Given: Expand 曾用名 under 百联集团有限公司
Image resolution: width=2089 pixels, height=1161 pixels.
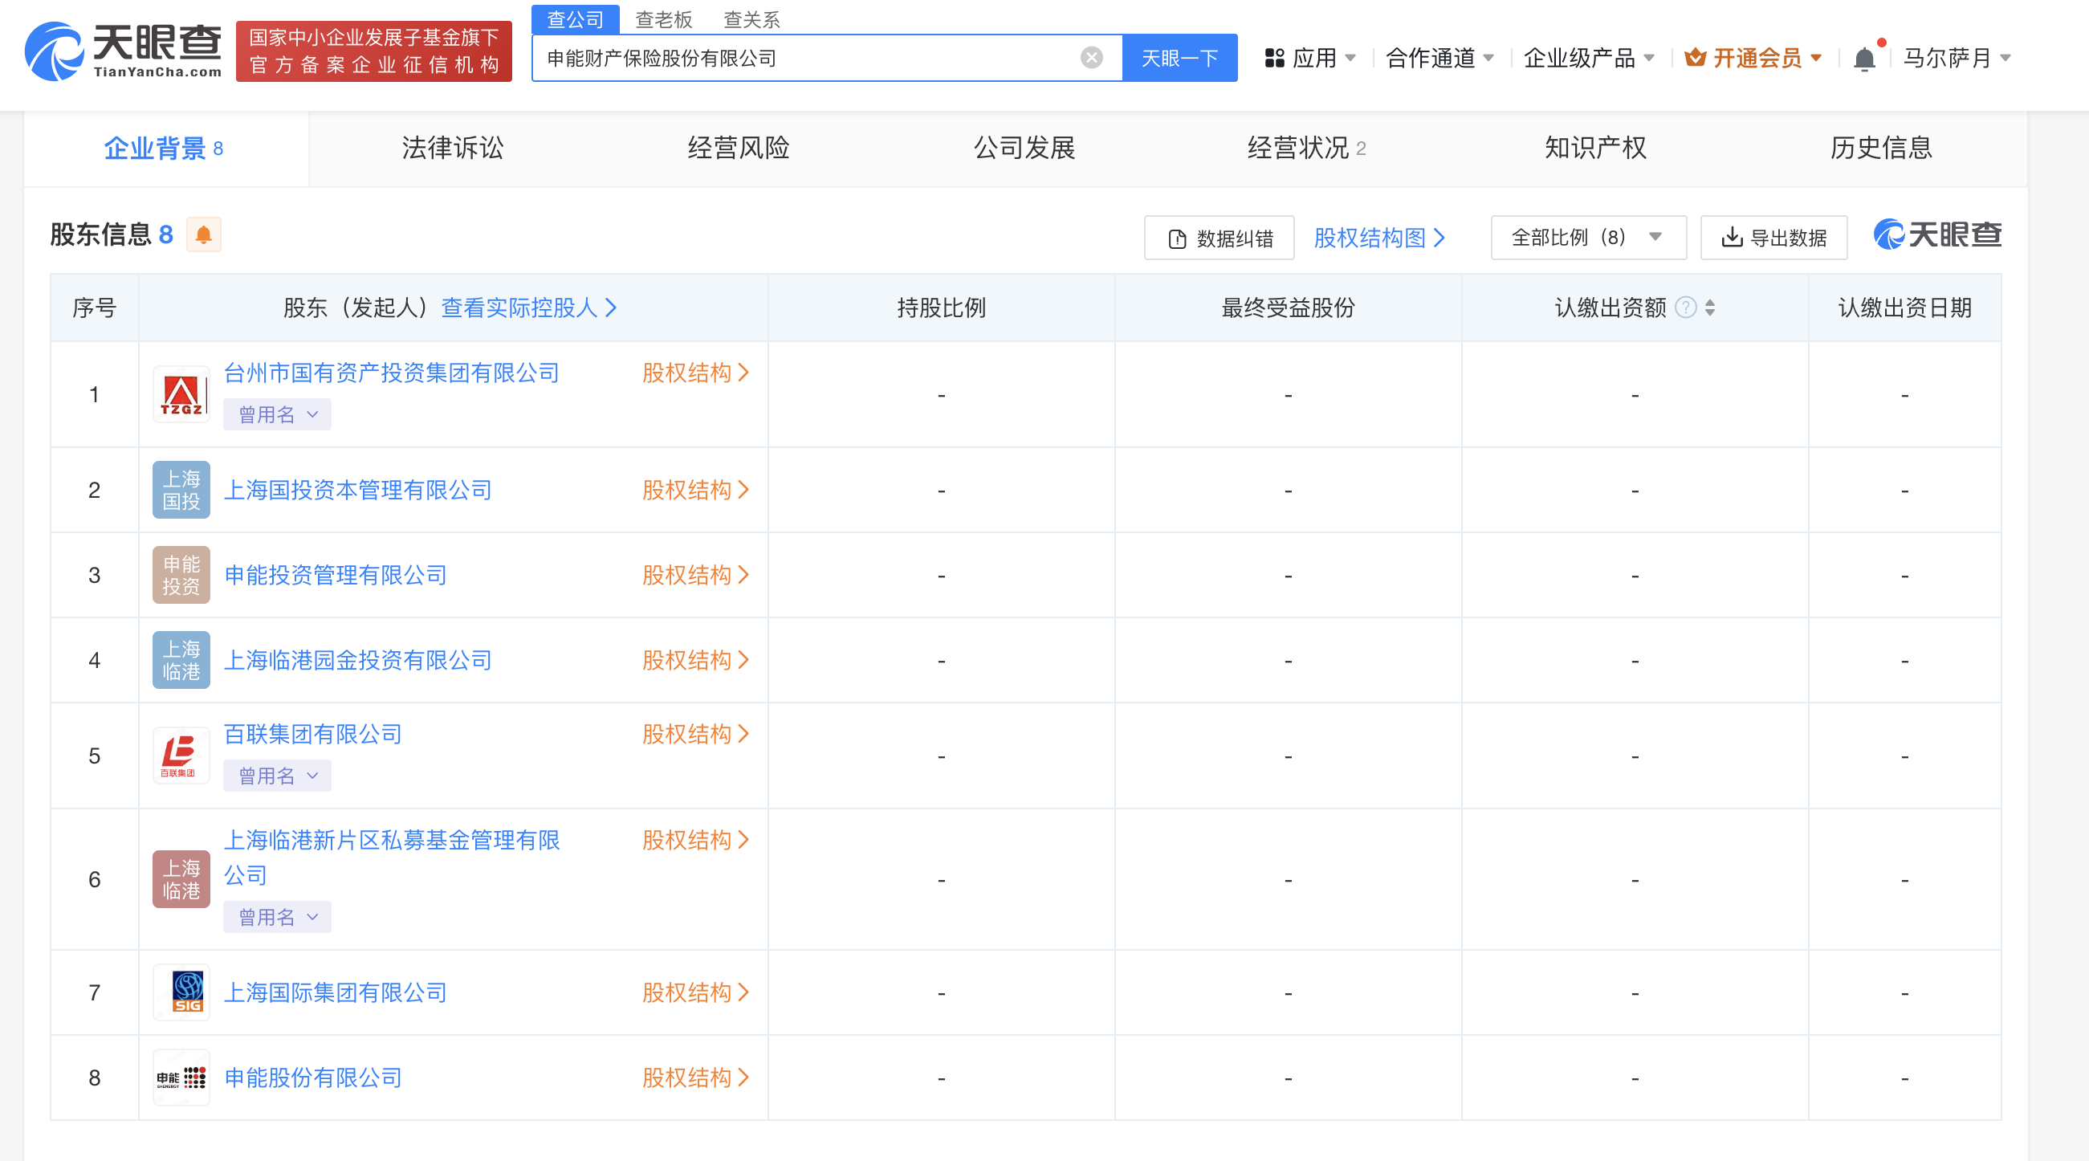Looking at the screenshot, I should [276, 776].
